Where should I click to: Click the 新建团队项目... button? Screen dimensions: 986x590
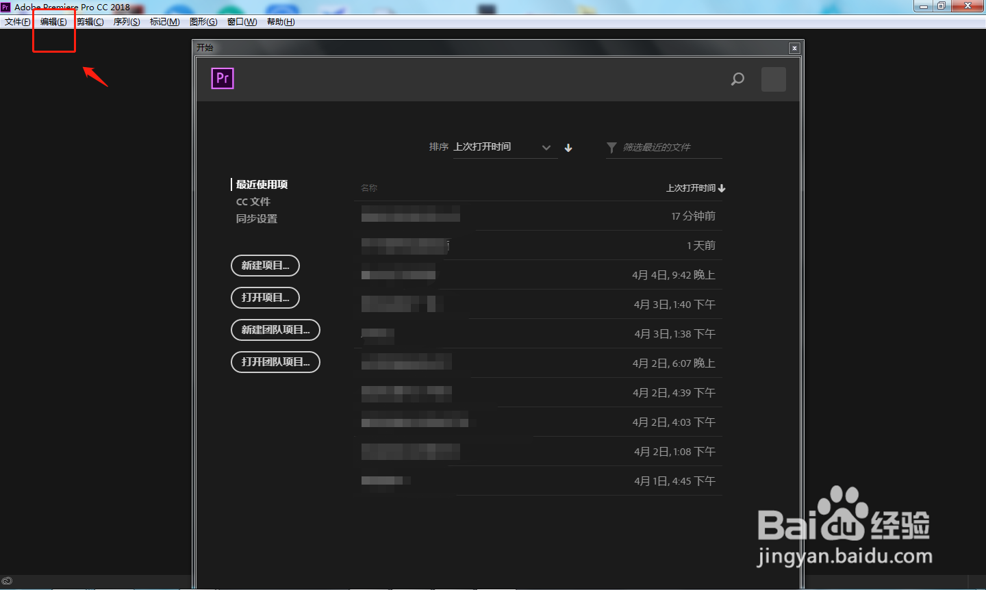pyautogui.click(x=276, y=330)
